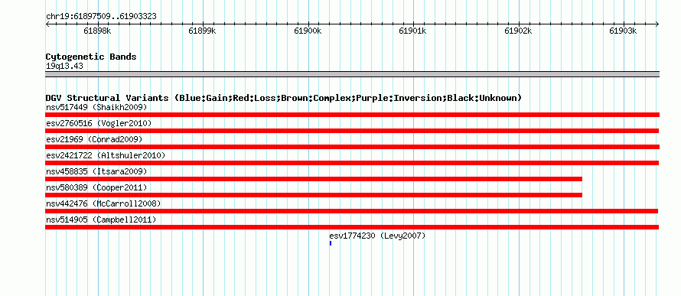Click the 61901k ruler tick label

point(412,31)
